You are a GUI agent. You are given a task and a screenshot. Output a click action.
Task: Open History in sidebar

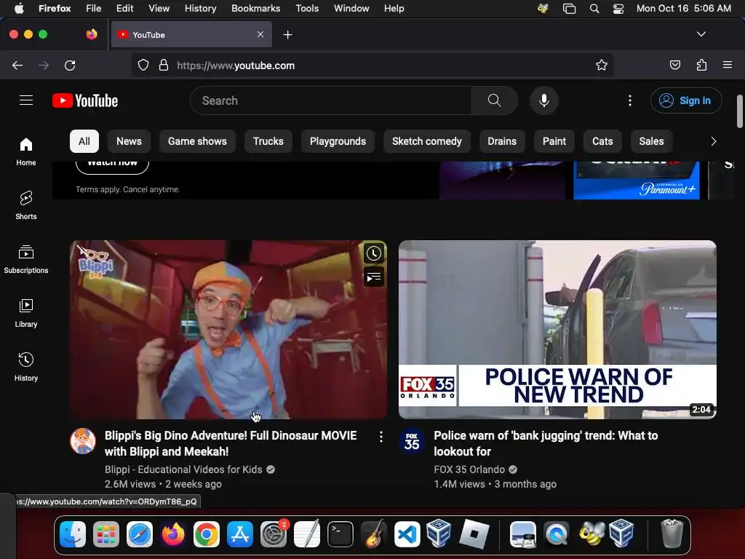point(26,367)
